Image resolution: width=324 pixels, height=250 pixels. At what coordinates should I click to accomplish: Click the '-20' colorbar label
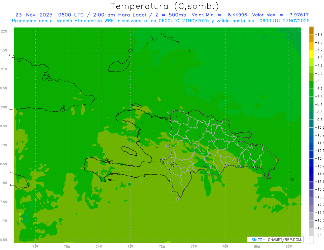point(318,236)
